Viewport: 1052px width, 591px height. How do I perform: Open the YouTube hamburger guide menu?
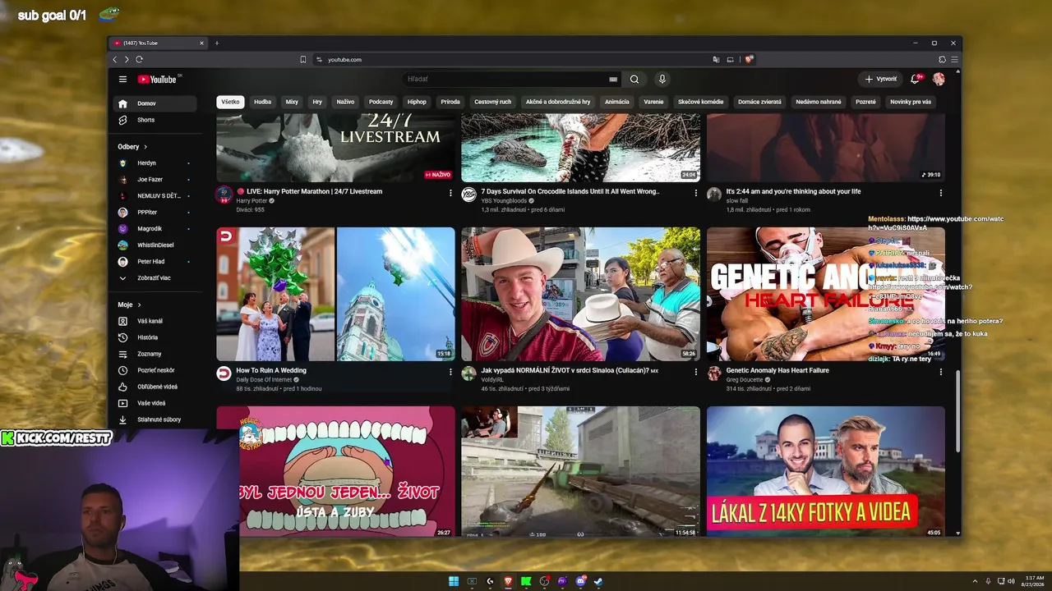click(122, 79)
